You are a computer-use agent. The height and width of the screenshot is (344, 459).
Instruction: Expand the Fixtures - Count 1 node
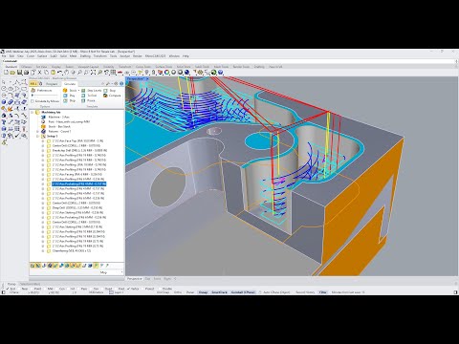pos(37,131)
